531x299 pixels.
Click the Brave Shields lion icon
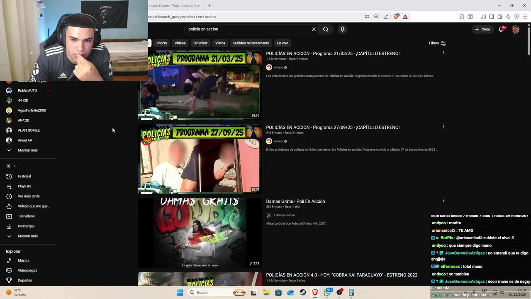tap(396, 17)
